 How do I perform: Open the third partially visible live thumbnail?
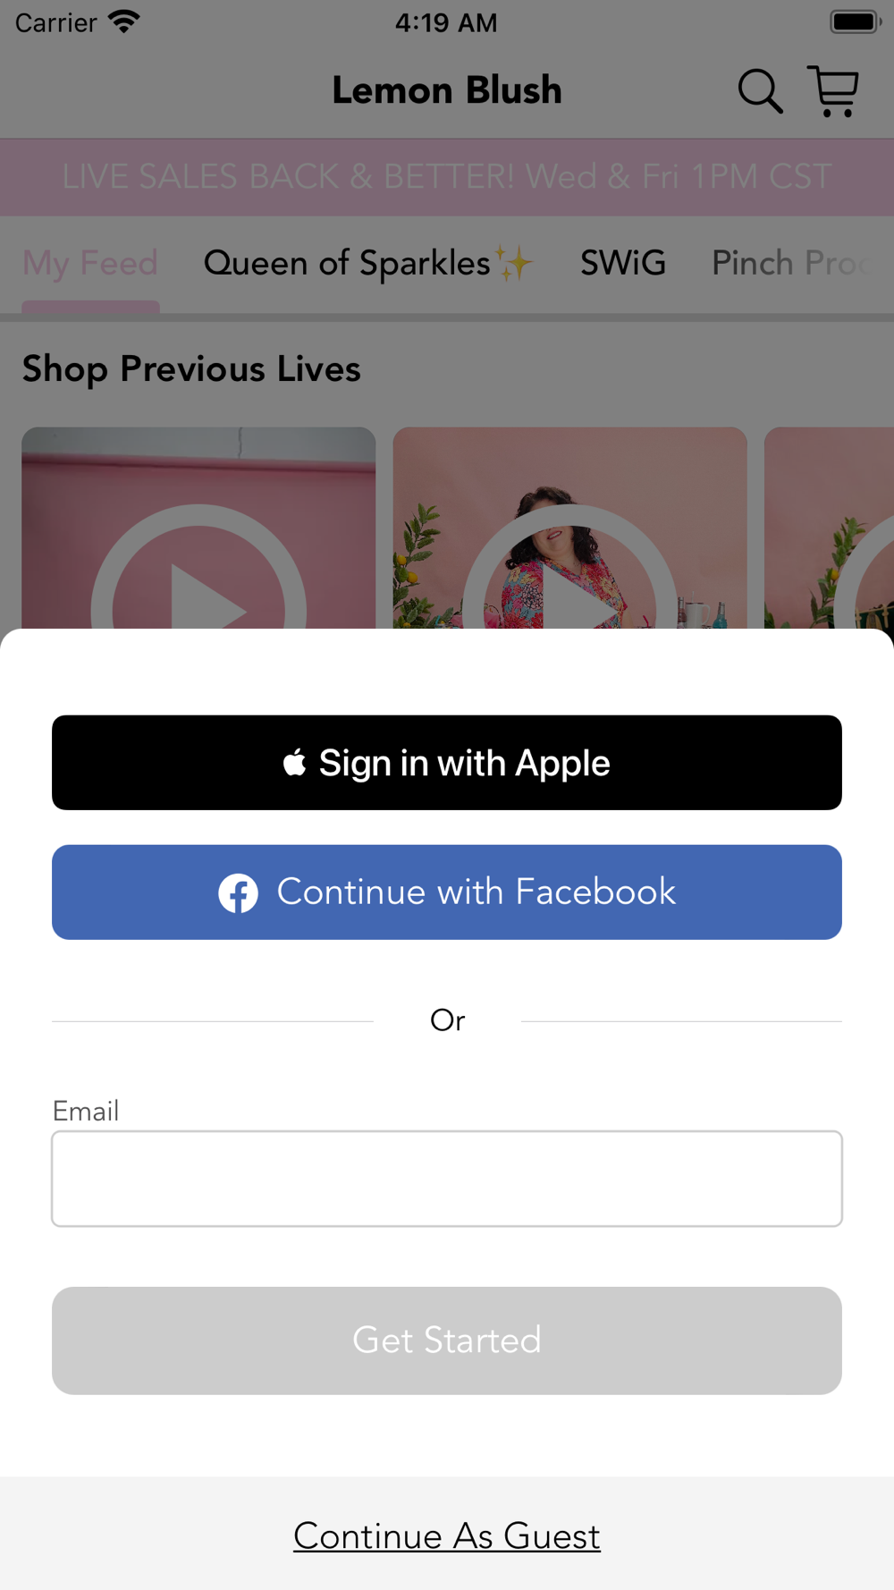pyautogui.click(x=829, y=528)
